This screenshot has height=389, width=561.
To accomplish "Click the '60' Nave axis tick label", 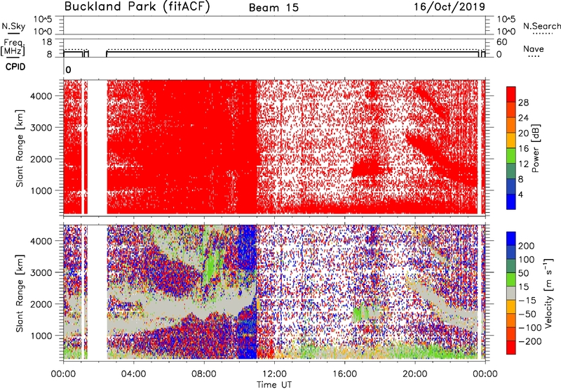I will pyautogui.click(x=501, y=42).
